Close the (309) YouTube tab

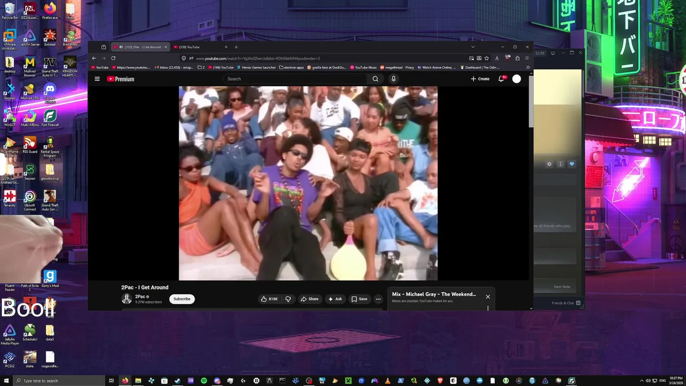click(226, 47)
